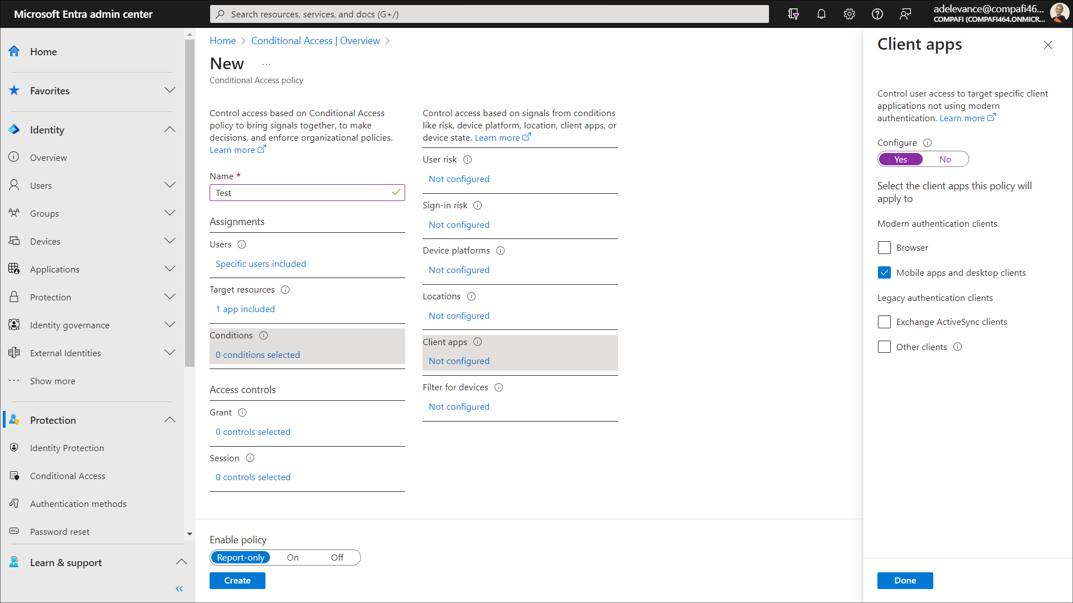This screenshot has width=1073, height=603.
Task: Click the Done button
Action: click(x=905, y=580)
